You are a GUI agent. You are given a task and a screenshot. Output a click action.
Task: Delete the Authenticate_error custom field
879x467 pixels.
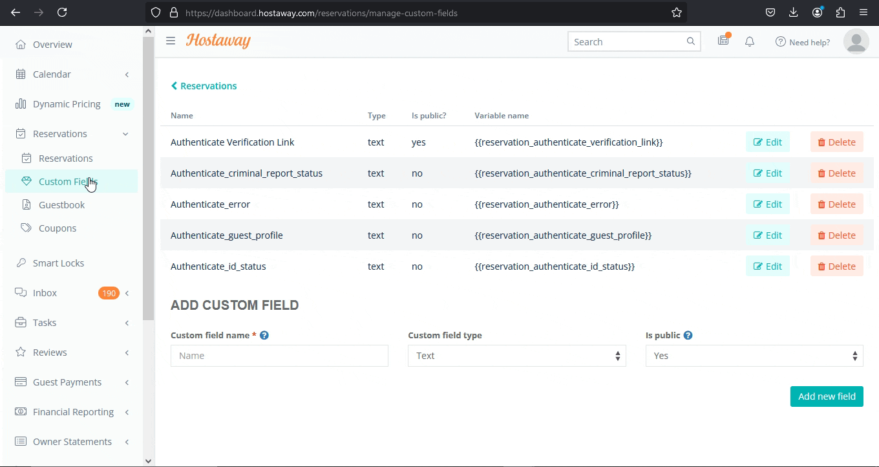tap(836, 204)
